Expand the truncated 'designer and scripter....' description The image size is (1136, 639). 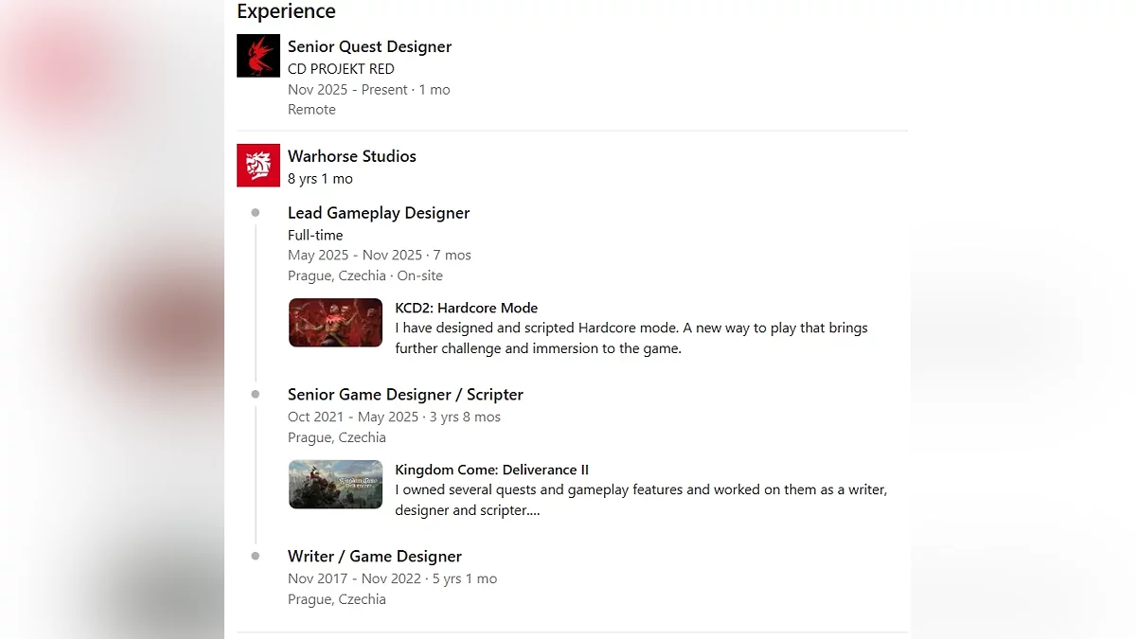[468, 510]
